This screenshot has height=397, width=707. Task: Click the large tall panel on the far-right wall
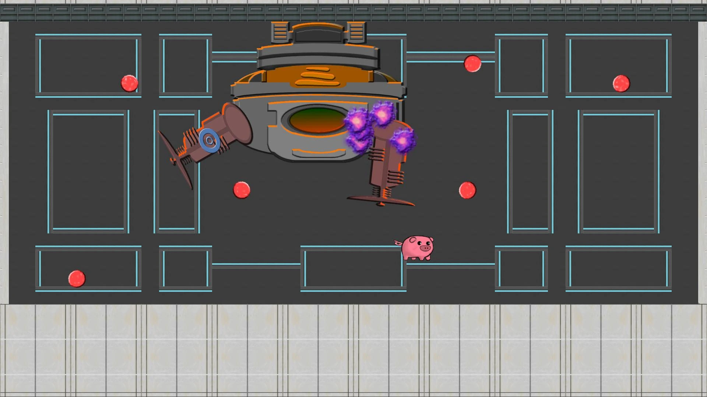(x=619, y=172)
